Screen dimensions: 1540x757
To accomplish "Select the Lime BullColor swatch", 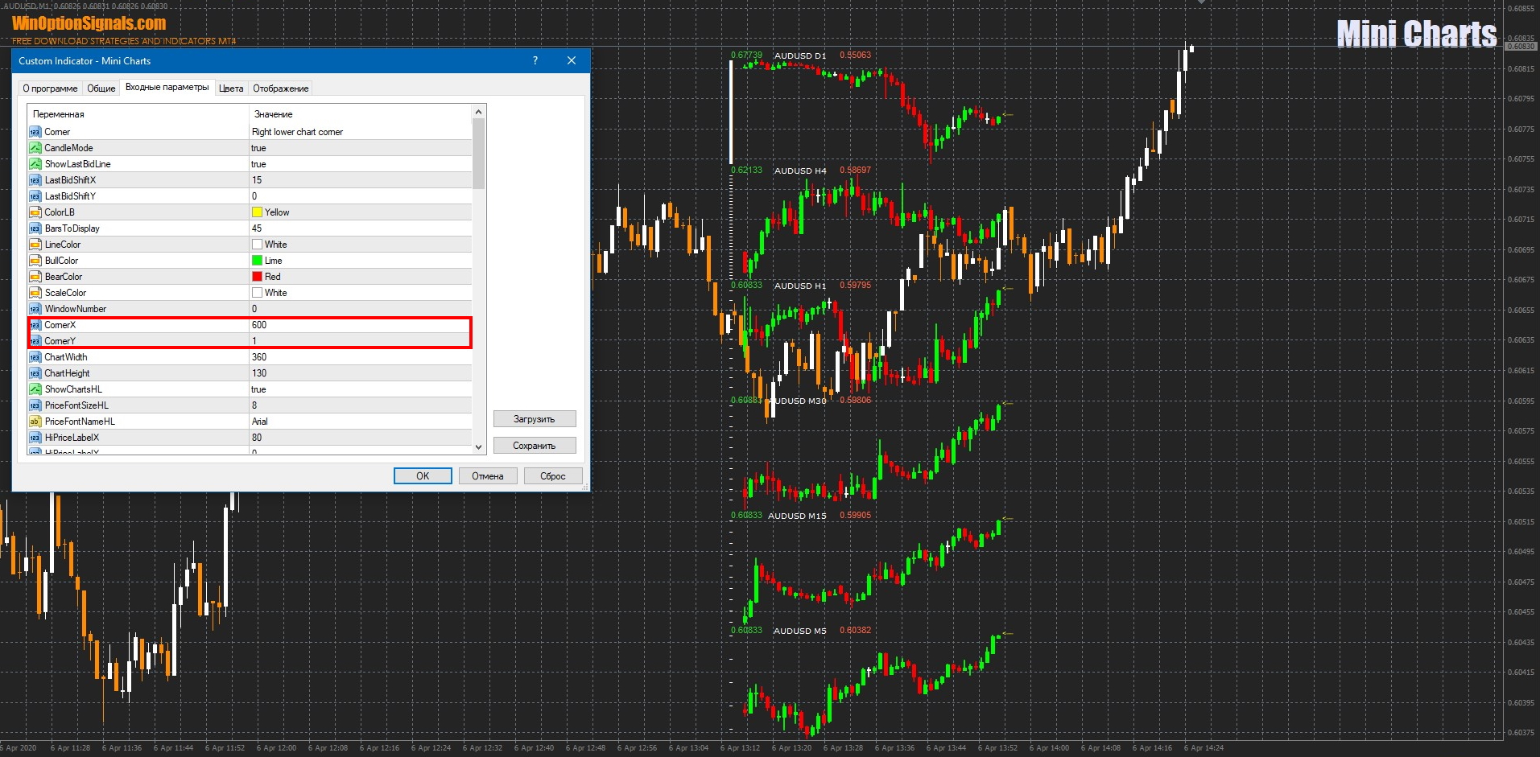I will tap(258, 261).
